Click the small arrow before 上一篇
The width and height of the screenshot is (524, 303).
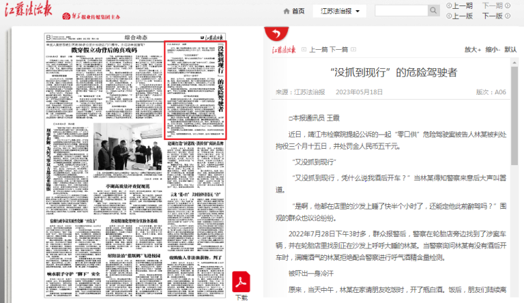click(304, 50)
